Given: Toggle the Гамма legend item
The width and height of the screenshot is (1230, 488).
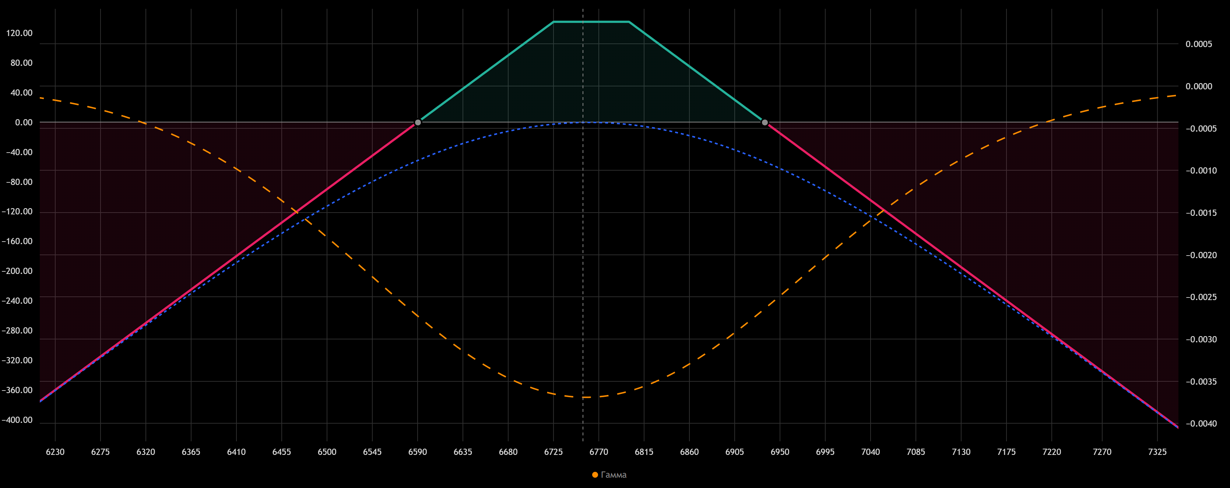Looking at the screenshot, I should coord(613,475).
